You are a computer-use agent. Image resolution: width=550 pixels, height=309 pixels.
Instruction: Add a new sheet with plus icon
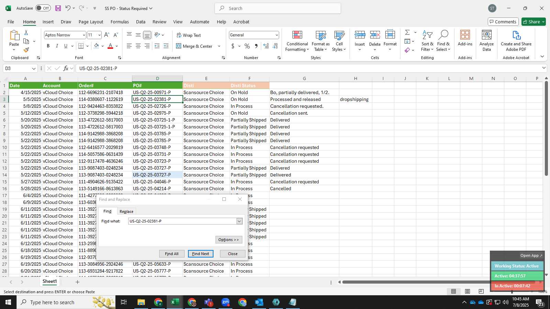[x=77, y=282]
